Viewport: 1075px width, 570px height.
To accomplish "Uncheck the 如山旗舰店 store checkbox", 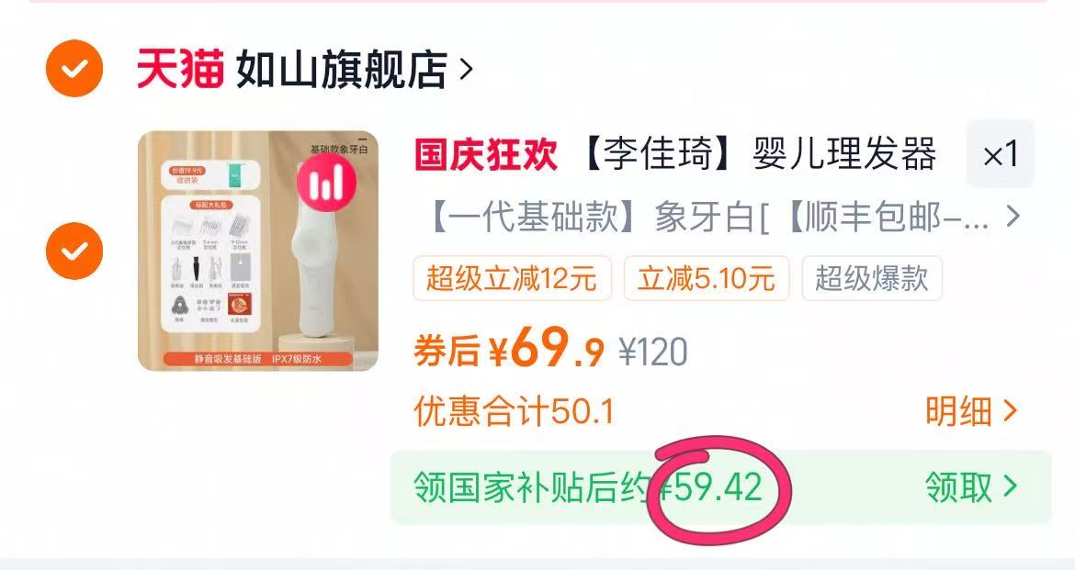I will click(x=74, y=69).
